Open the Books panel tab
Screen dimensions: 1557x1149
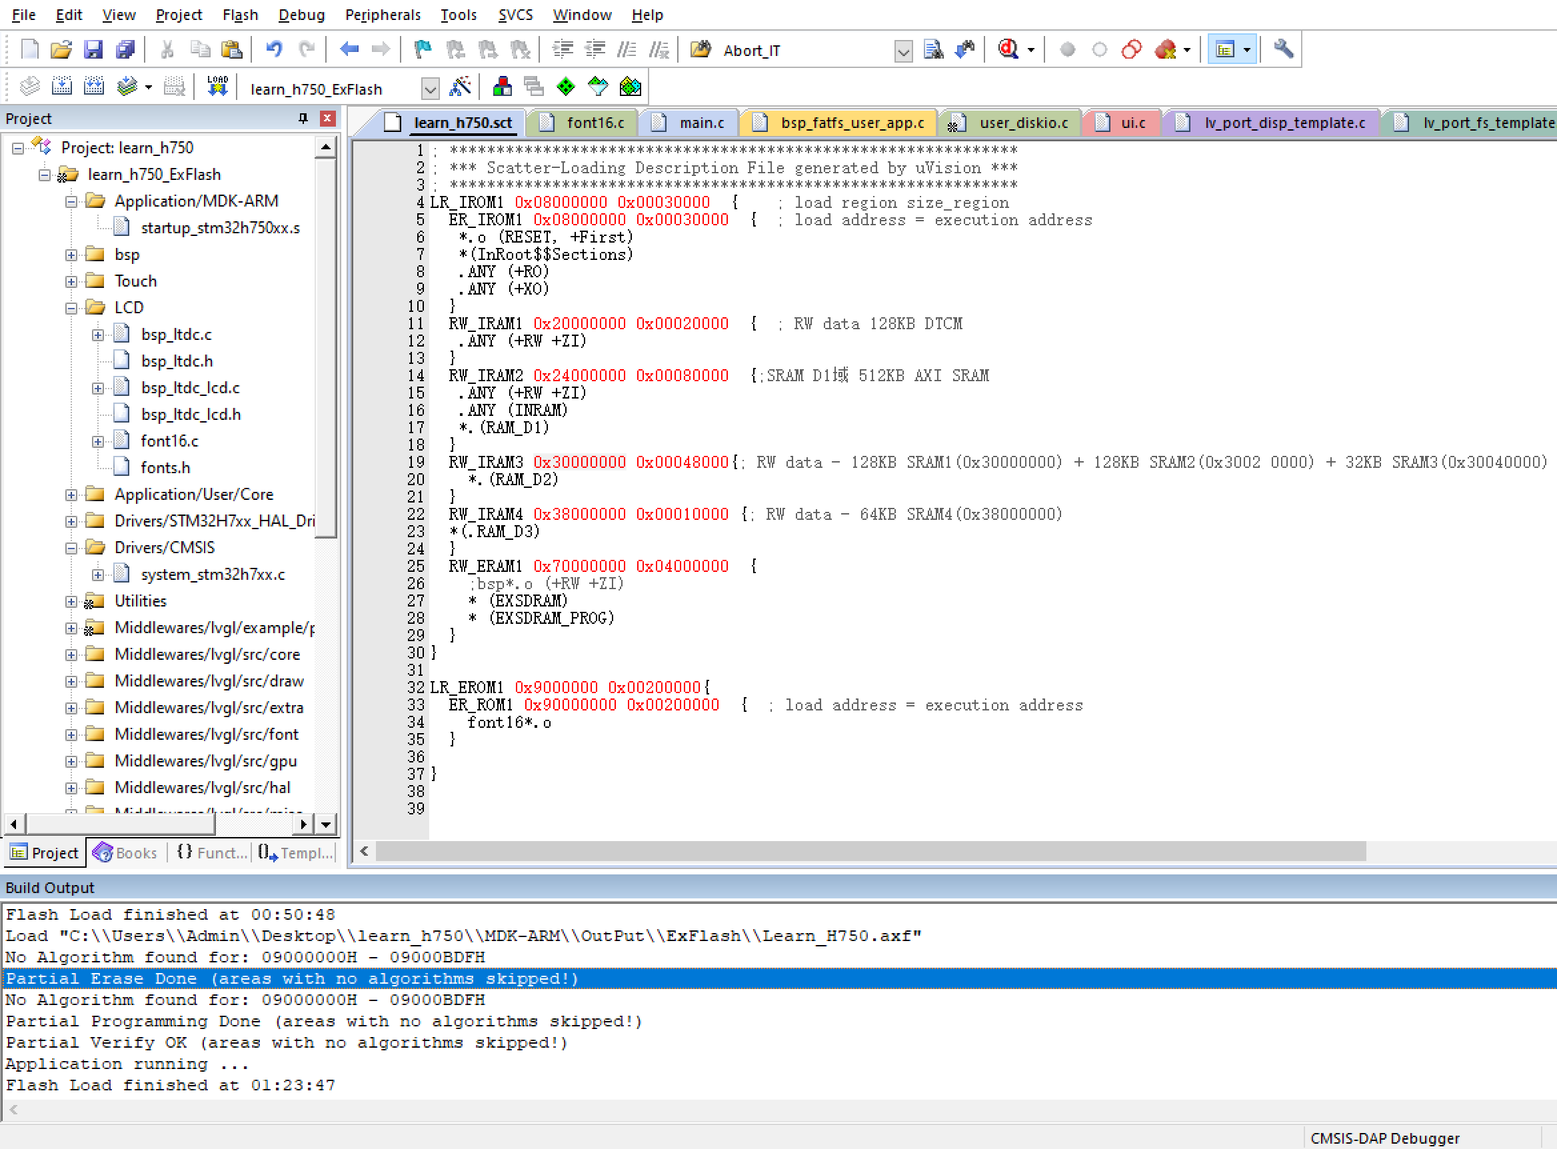click(126, 852)
